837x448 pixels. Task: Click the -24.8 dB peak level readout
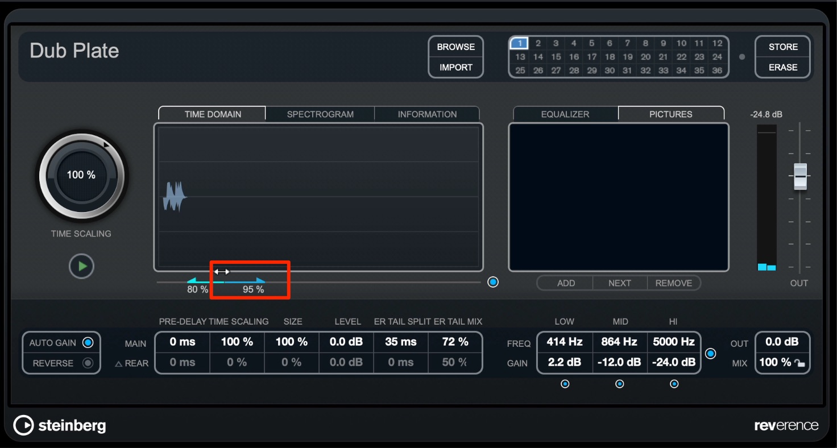tap(766, 114)
